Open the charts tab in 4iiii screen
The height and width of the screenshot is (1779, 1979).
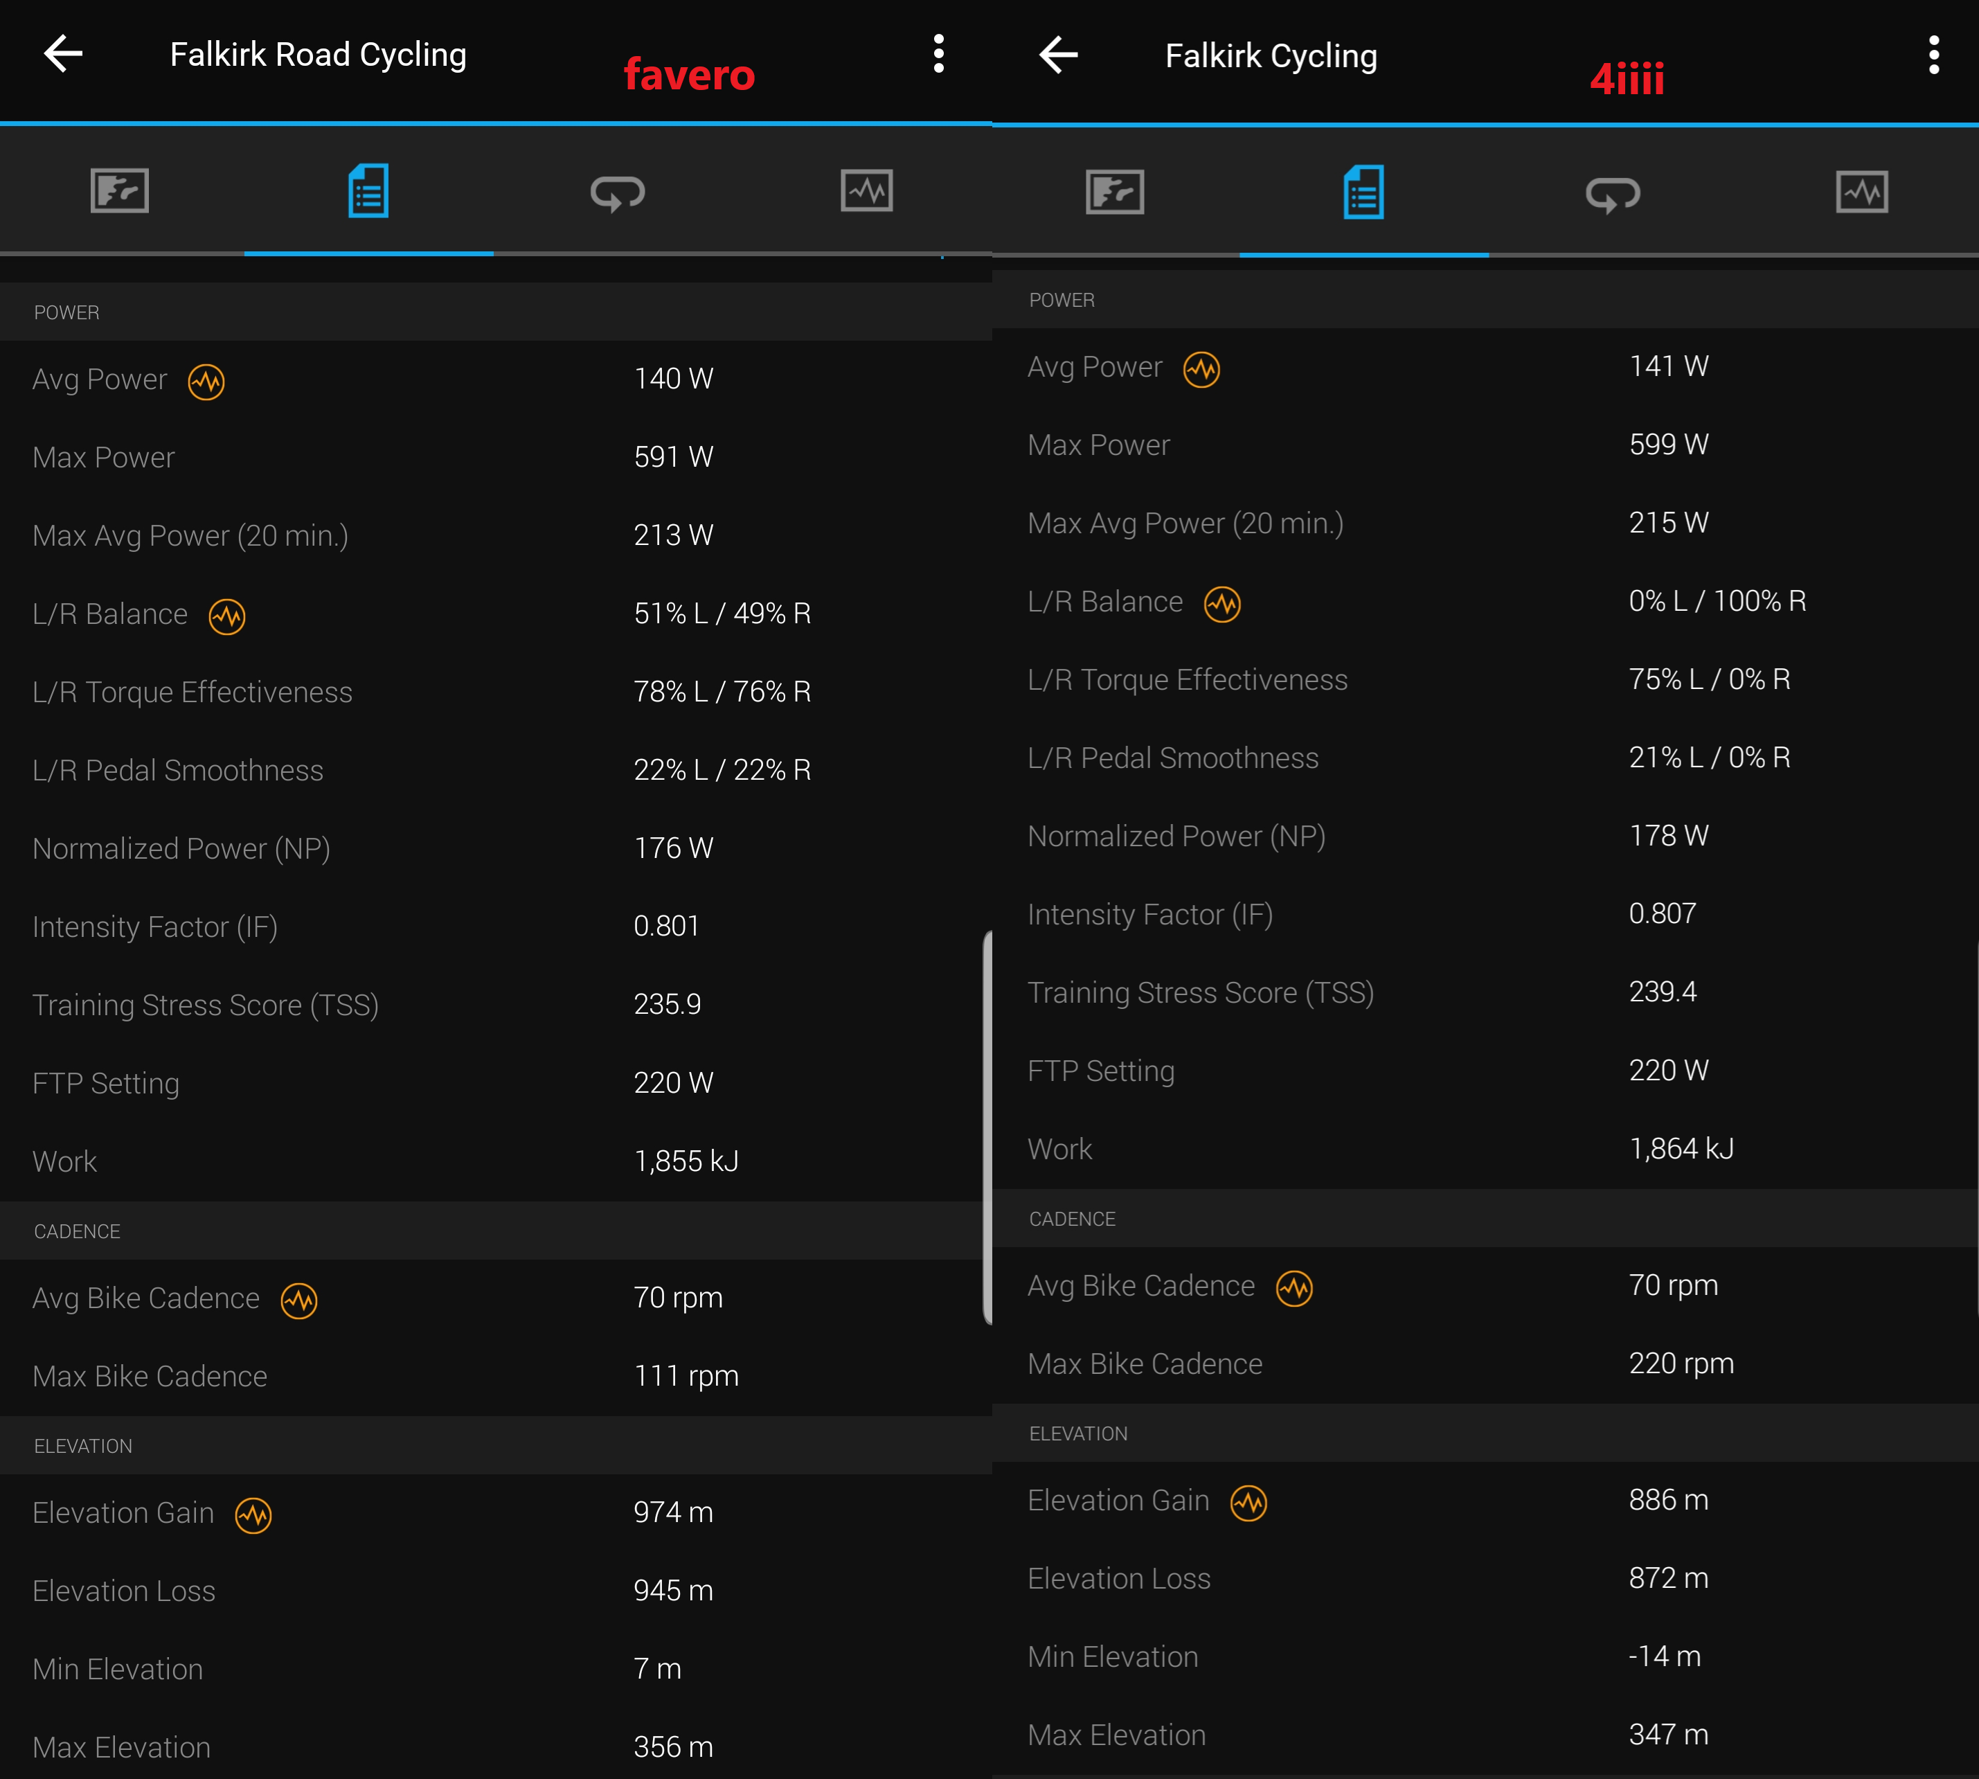click(1862, 192)
